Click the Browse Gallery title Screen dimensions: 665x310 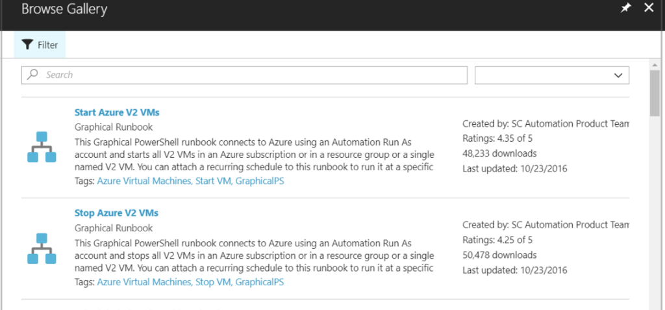64,10
